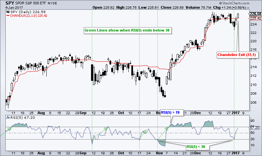Click the 10 level on RSI axis
This screenshot has width=262, height=156.
coord(253,145)
